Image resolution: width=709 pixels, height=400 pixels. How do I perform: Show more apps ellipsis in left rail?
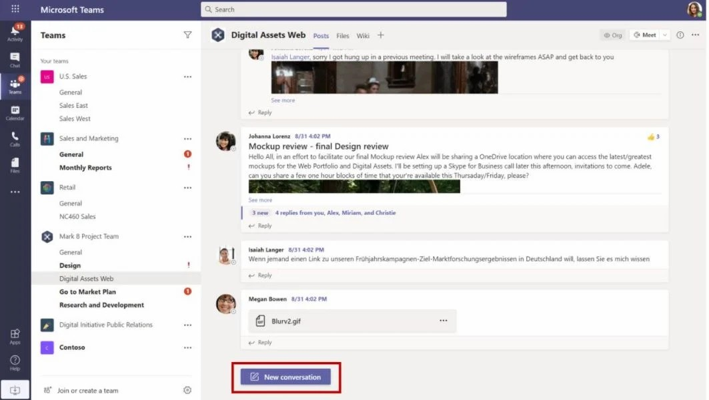pyautogui.click(x=15, y=192)
